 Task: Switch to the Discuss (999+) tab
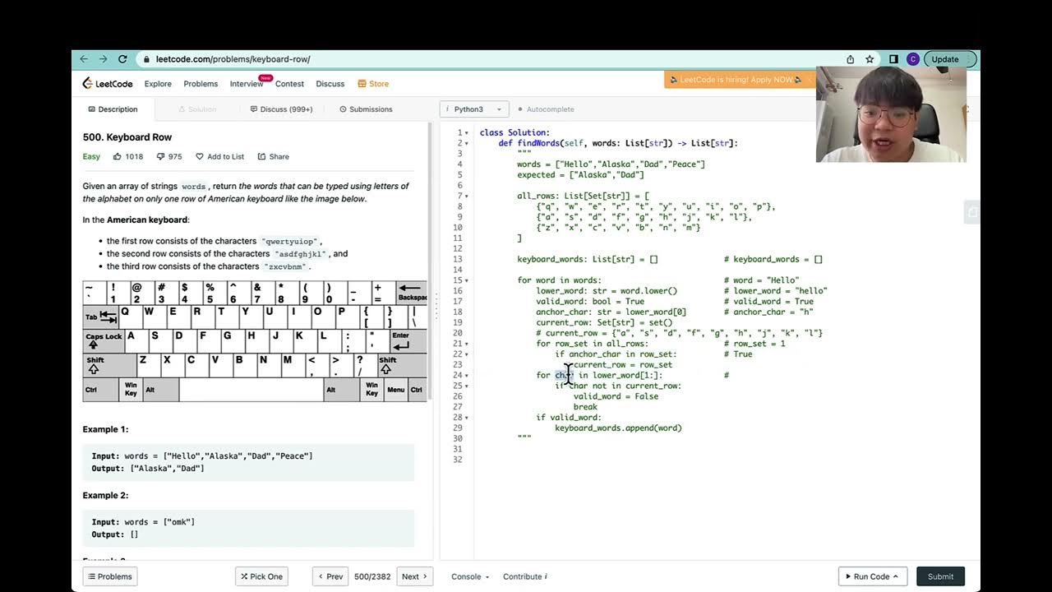click(281, 109)
